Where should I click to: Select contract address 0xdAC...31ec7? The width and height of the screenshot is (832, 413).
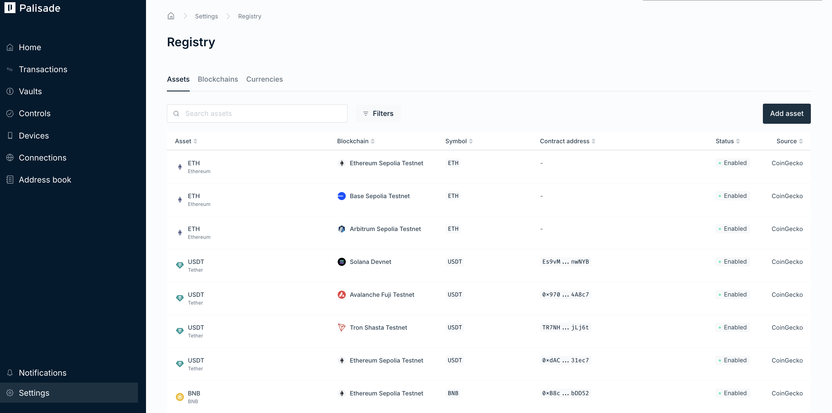[566, 360]
